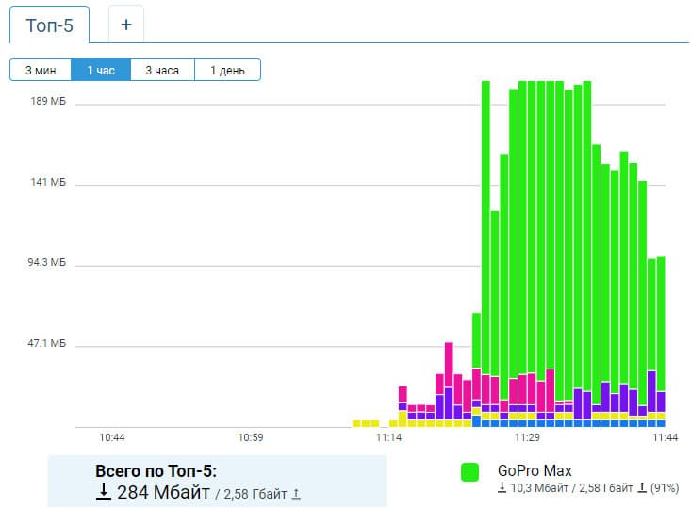The image size is (691, 509).
Task: Select the 3 мин time range
Action: point(41,70)
